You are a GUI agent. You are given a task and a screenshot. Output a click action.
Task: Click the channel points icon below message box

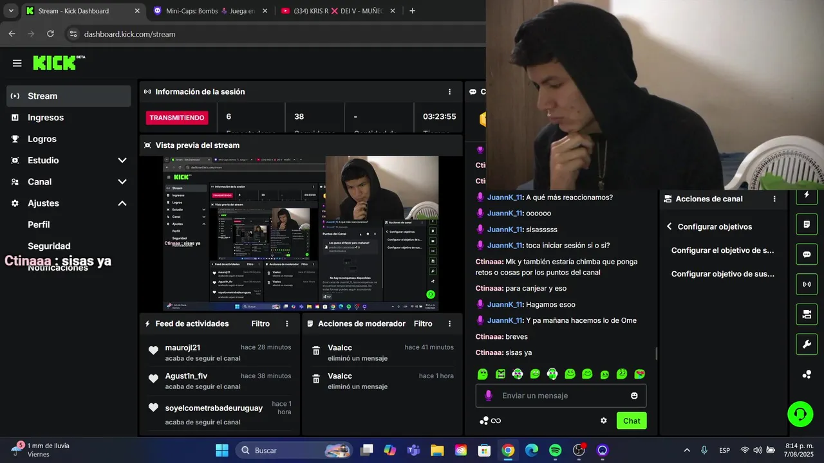coord(490,421)
